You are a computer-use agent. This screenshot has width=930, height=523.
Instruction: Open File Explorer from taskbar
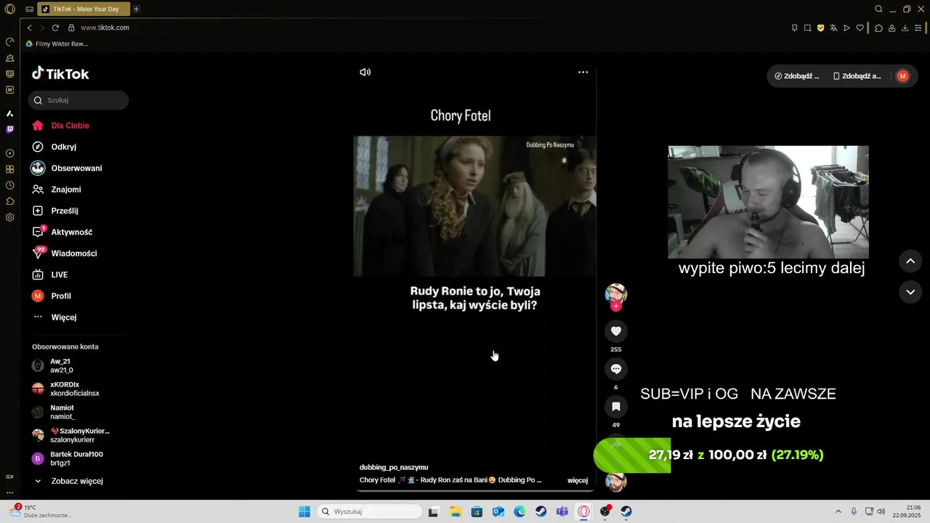point(455,511)
